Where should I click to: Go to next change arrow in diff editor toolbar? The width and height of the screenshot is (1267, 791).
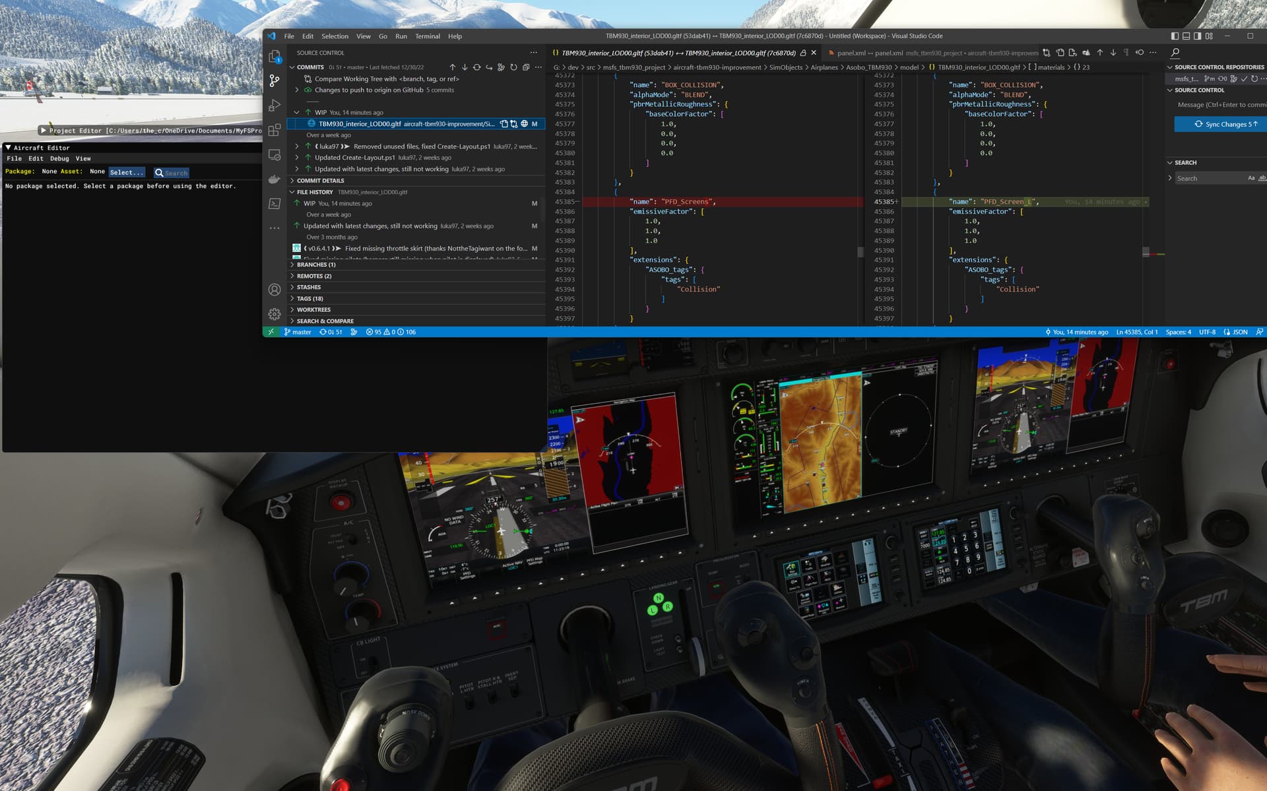[1113, 53]
